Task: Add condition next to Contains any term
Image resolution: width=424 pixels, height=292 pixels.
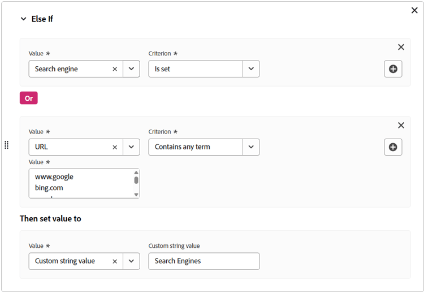Action: [x=393, y=147]
